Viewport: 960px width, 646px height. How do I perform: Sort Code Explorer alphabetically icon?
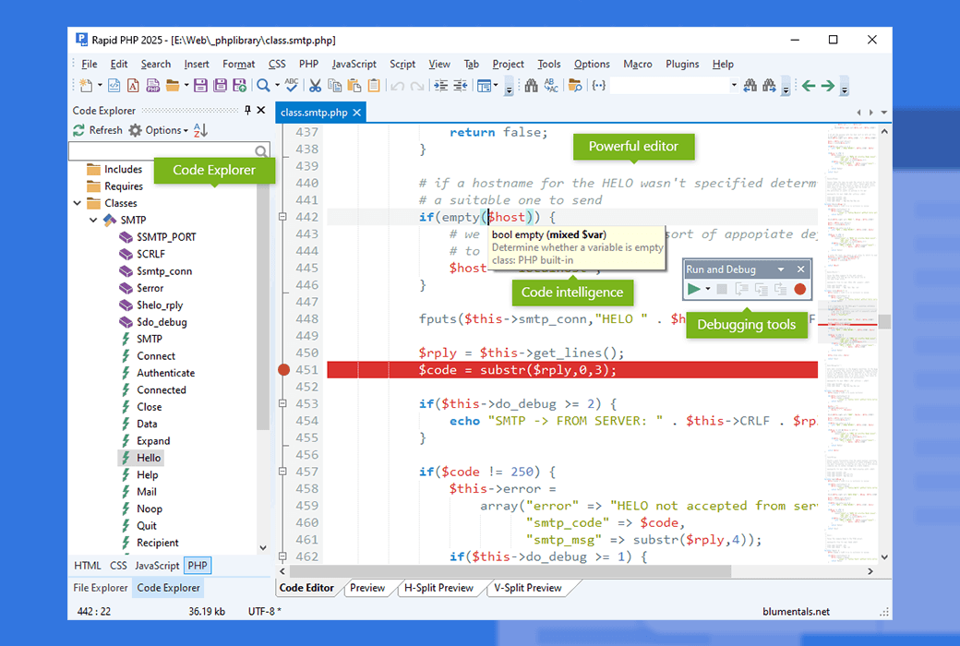pyautogui.click(x=200, y=130)
